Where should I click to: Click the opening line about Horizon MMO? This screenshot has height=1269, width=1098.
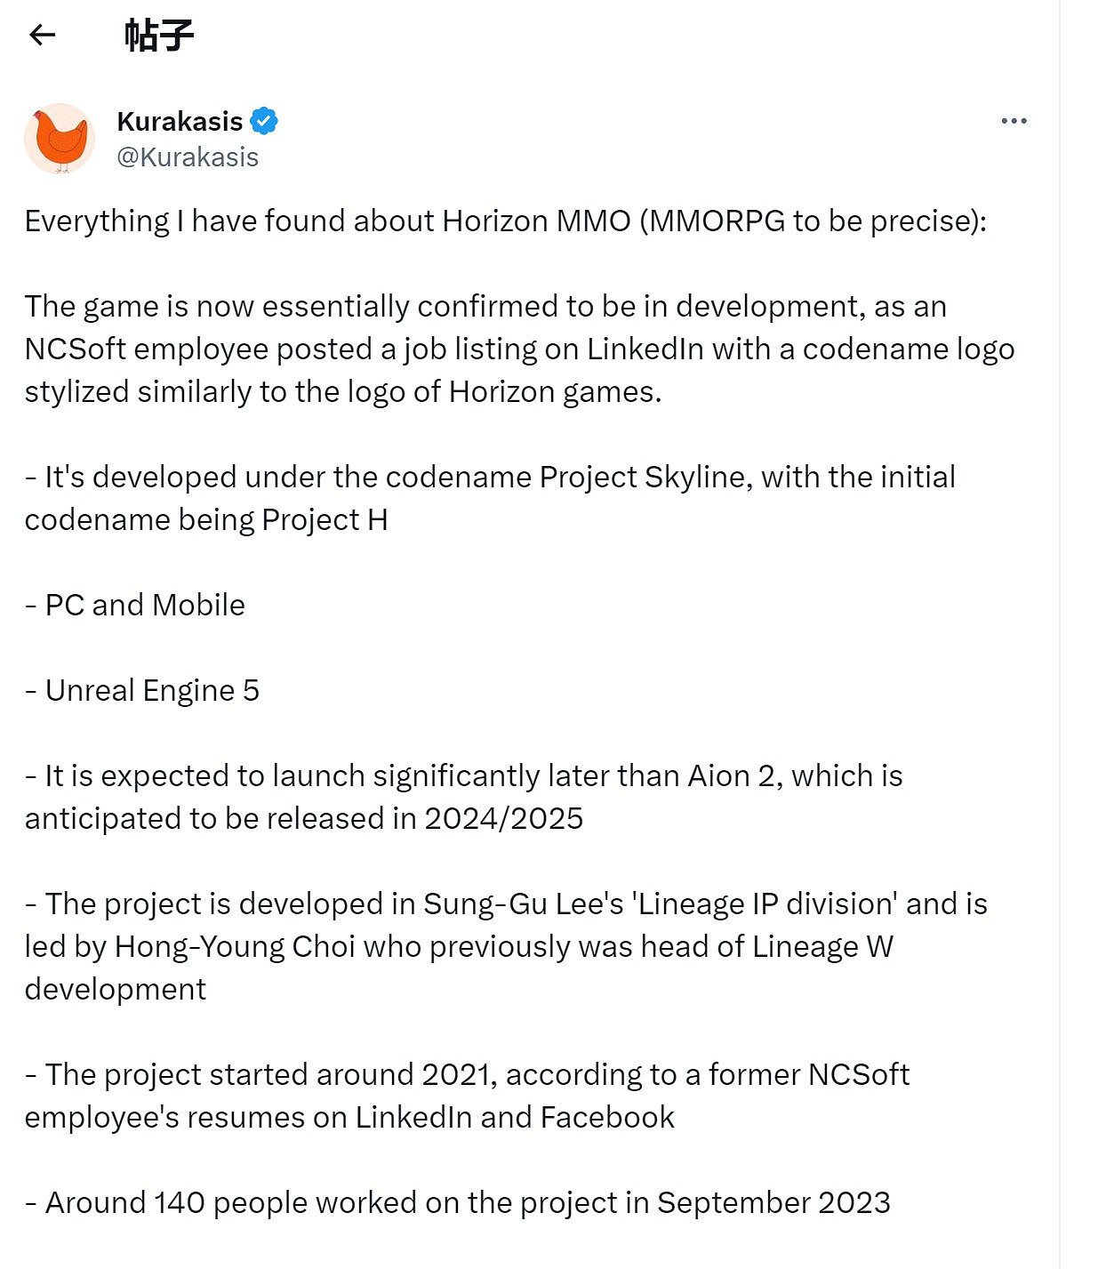click(505, 221)
